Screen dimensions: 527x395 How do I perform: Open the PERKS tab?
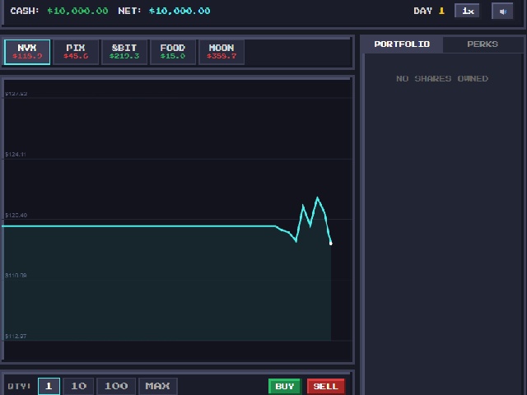point(483,44)
